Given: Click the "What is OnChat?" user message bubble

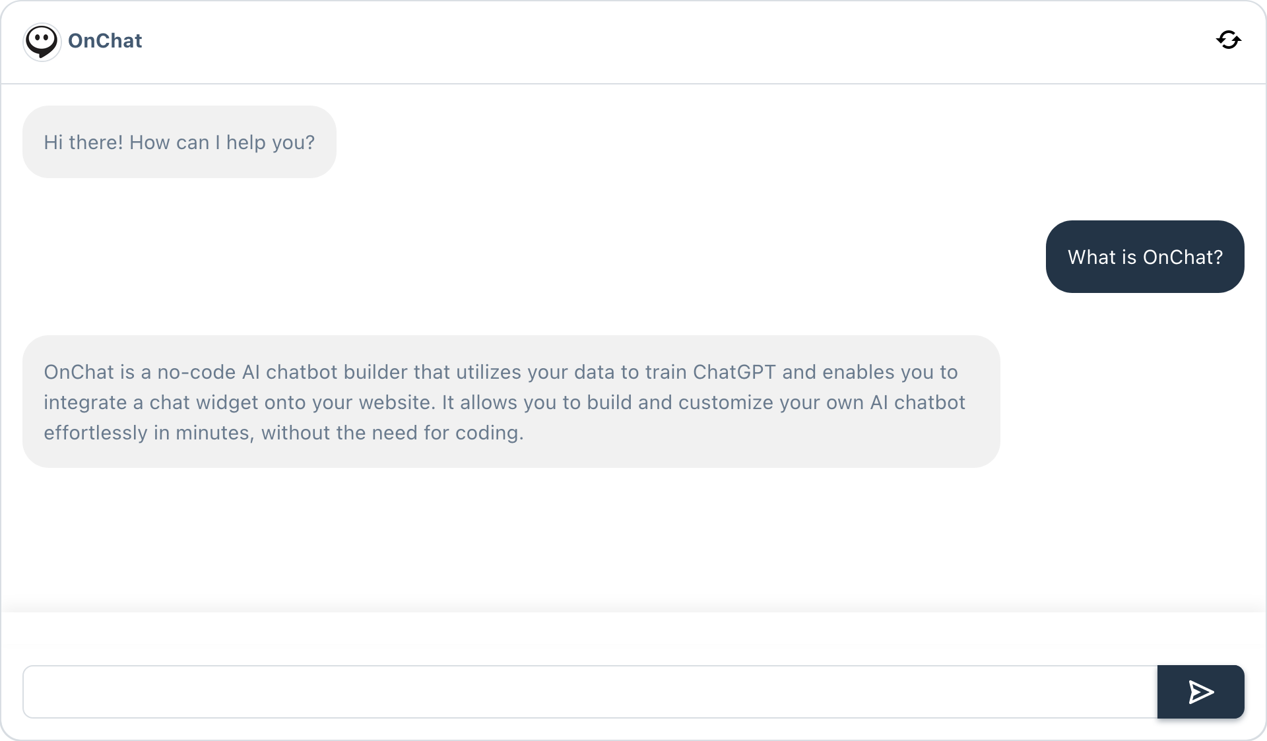Looking at the screenshot, I should coord(1145,257).
